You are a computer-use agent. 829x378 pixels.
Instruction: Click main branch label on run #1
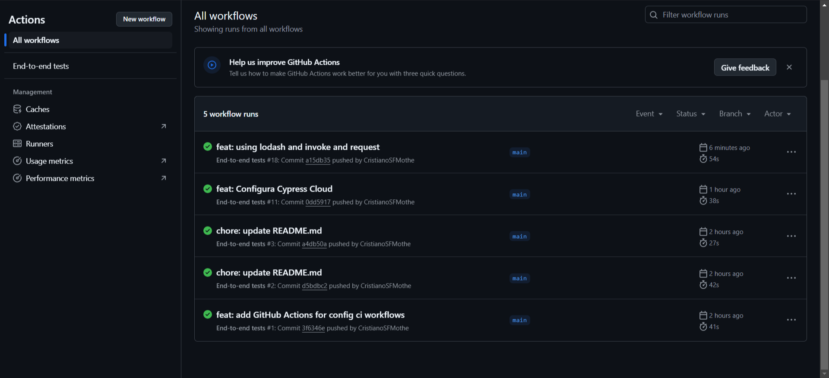(519, 320)
